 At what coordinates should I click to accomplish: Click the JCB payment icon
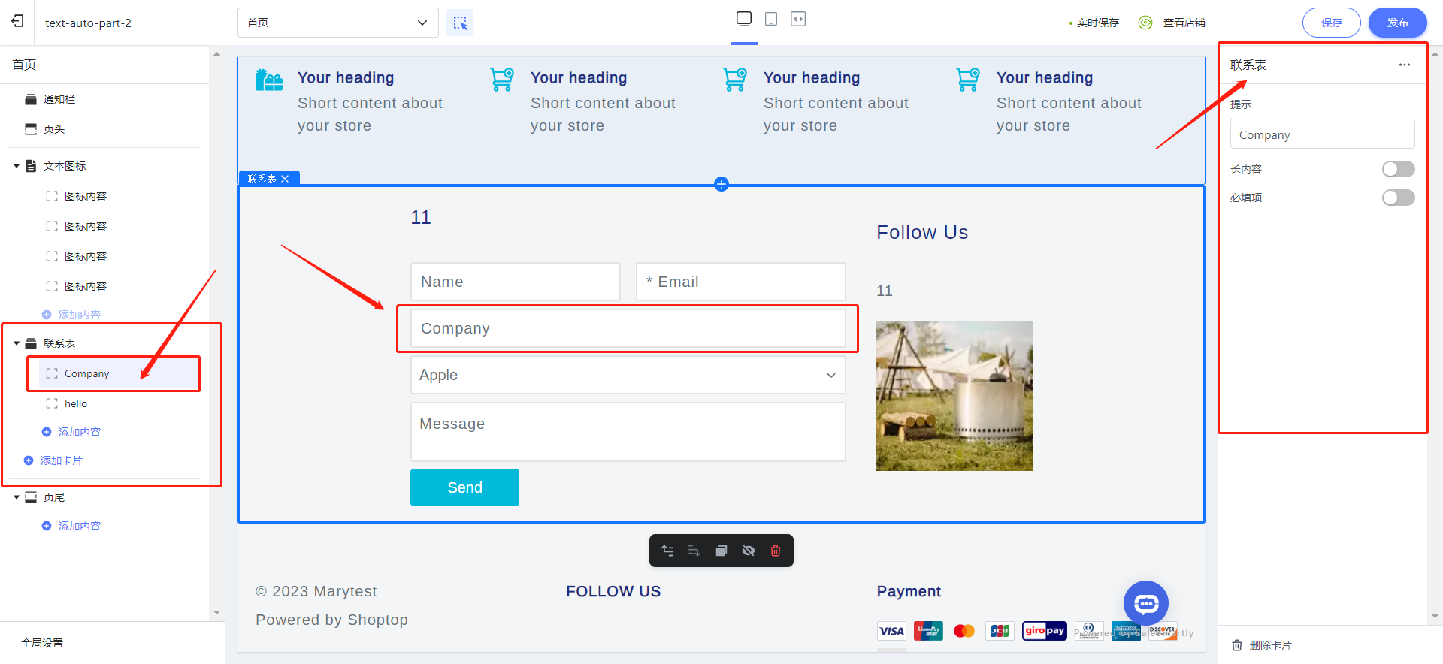(x=1000, y=631)
